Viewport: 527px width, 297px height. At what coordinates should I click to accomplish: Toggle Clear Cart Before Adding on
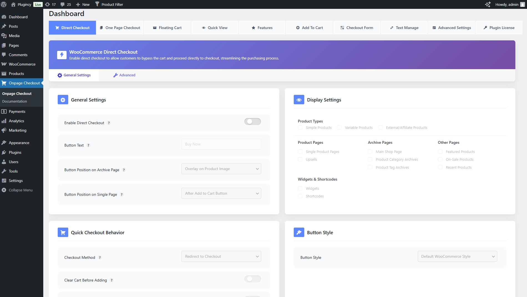252,279
